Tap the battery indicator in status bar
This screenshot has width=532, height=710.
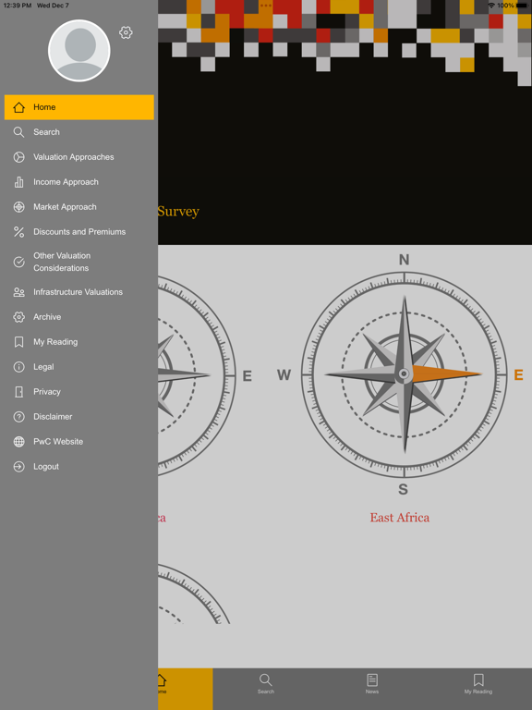coord(524,6)
